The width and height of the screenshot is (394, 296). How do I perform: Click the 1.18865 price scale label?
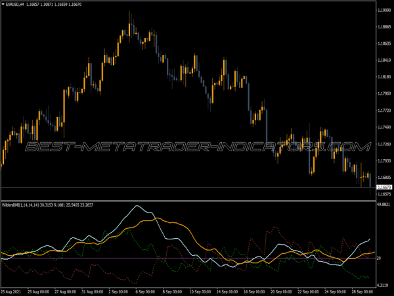[x=384, y=27]
